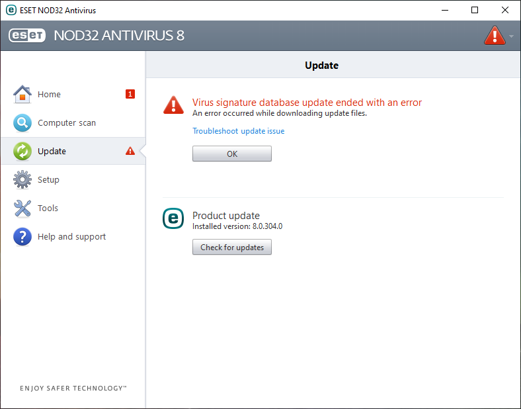The width and height of the screenshot is (521, 409).
Task: Click the Computer scan magnifier icon
Action: click(x=22, y=122)
